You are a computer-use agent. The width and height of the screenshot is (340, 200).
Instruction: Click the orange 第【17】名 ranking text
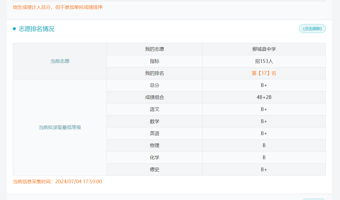click(x=264, y=73)
